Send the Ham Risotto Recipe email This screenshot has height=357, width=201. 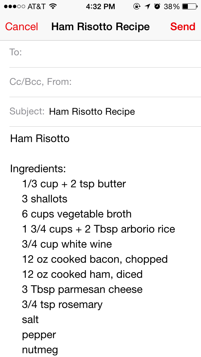click(x=183, y=27)
